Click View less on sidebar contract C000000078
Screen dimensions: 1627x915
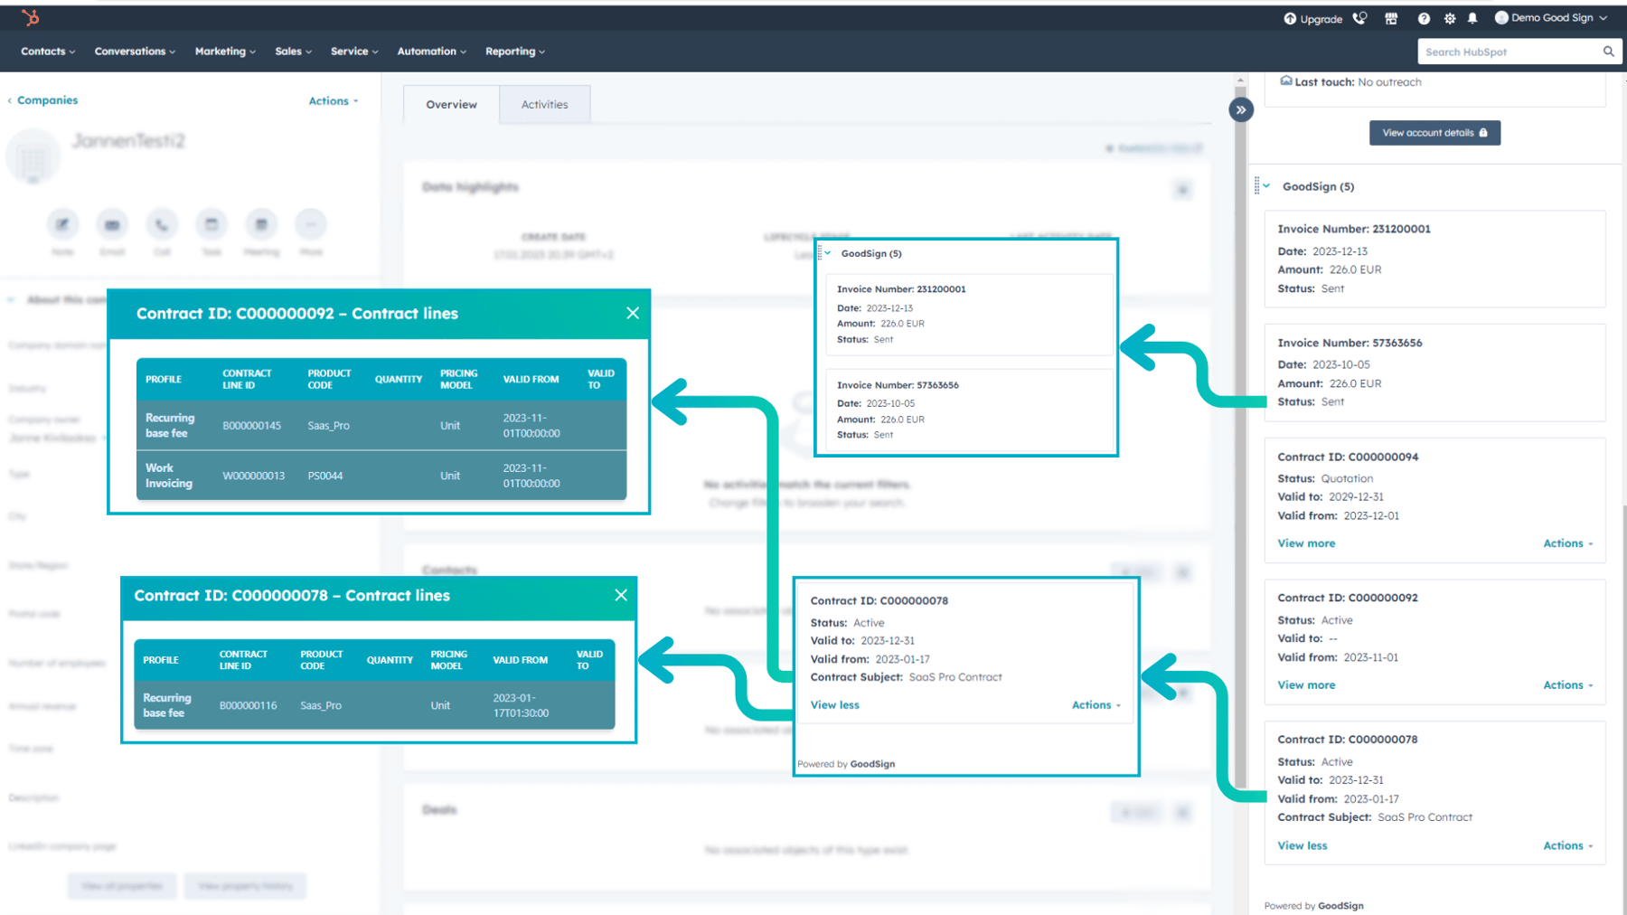[1303, 846]
